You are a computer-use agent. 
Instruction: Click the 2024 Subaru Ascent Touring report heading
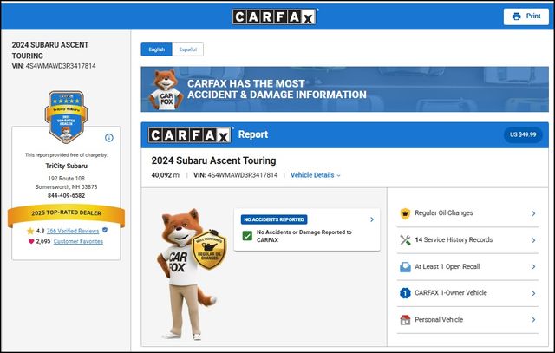coord(214,160)
